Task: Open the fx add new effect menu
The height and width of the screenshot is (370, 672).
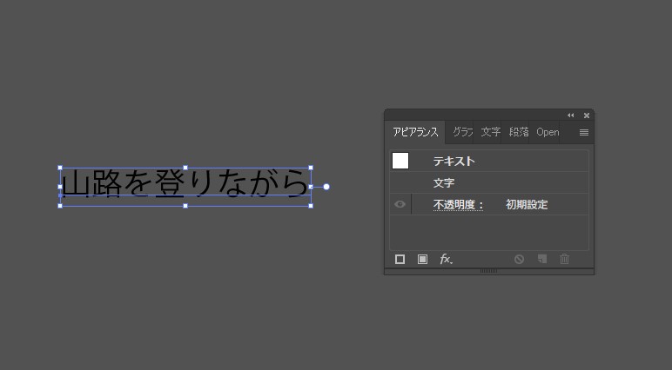Action: 447,259
